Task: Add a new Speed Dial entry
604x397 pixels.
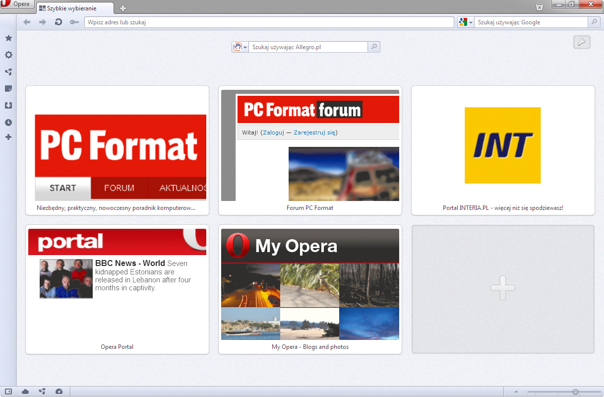Action: coord(503,289)
